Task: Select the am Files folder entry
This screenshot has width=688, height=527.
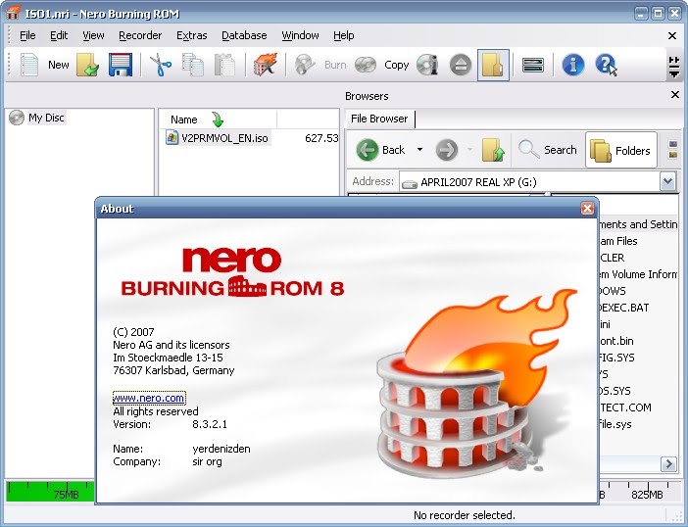Action: point(618,241)
